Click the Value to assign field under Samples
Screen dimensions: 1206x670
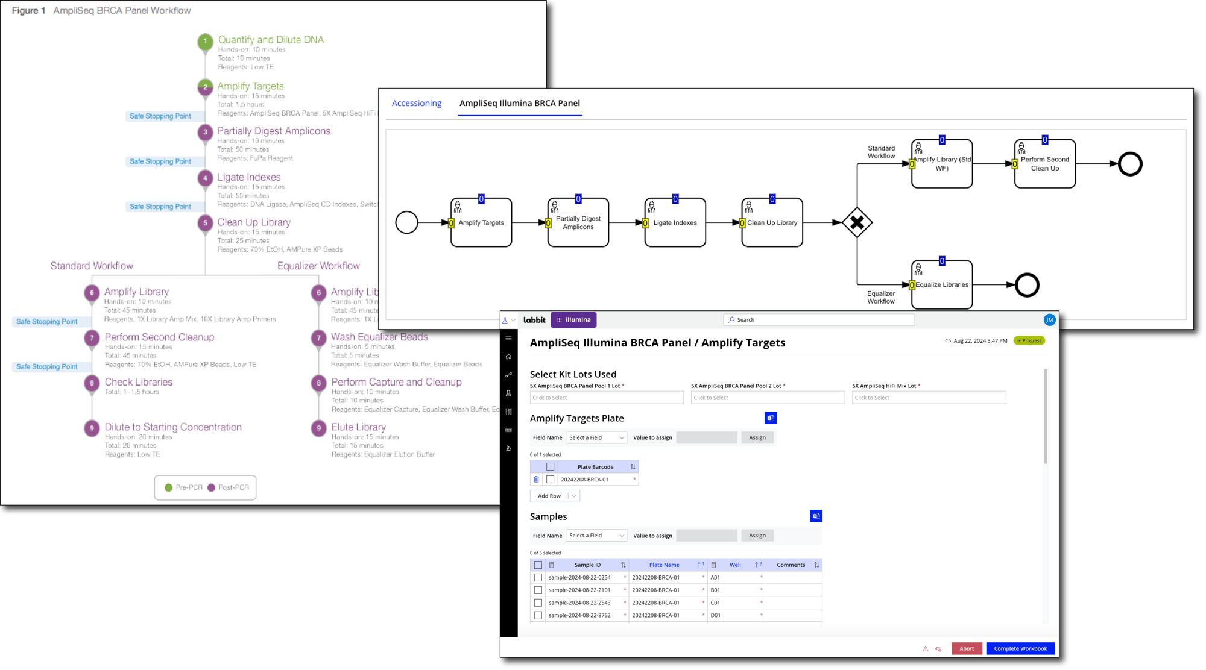pyautogui.click(x=707, y=536)
